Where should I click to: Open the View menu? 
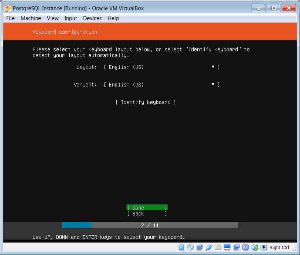[x=53, y=18]
